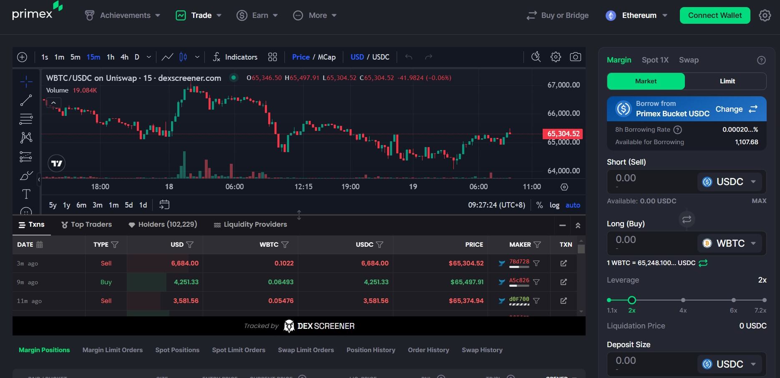
Task: Set leverage slider to 6x mark
Action: click(x=733, y=300)
